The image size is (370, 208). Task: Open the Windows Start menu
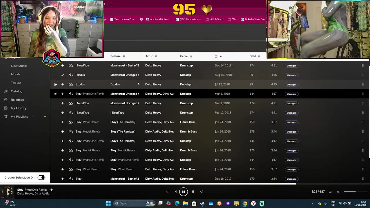[x=108, y=203]
